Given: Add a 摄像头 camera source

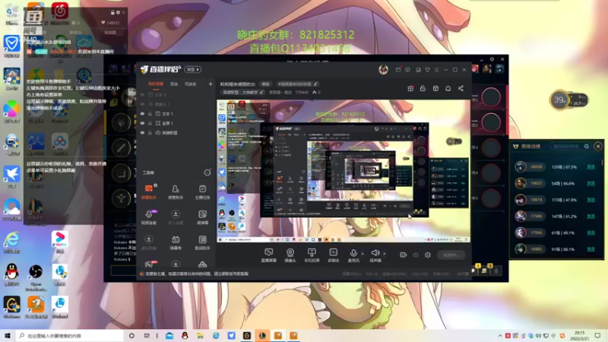Looking at the screenshot, I should pyautogui.click(x=290, y=255).
